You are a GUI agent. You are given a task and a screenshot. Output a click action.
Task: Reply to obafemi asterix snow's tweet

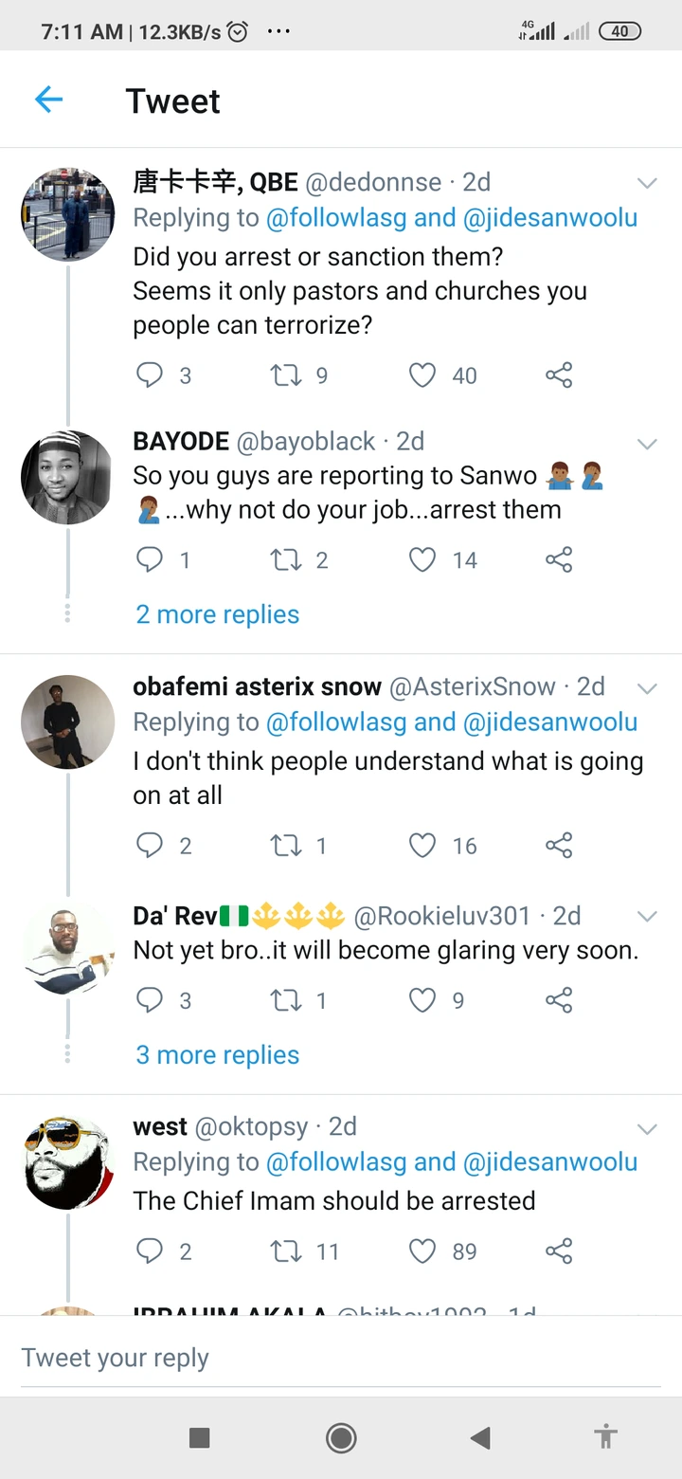150,845
